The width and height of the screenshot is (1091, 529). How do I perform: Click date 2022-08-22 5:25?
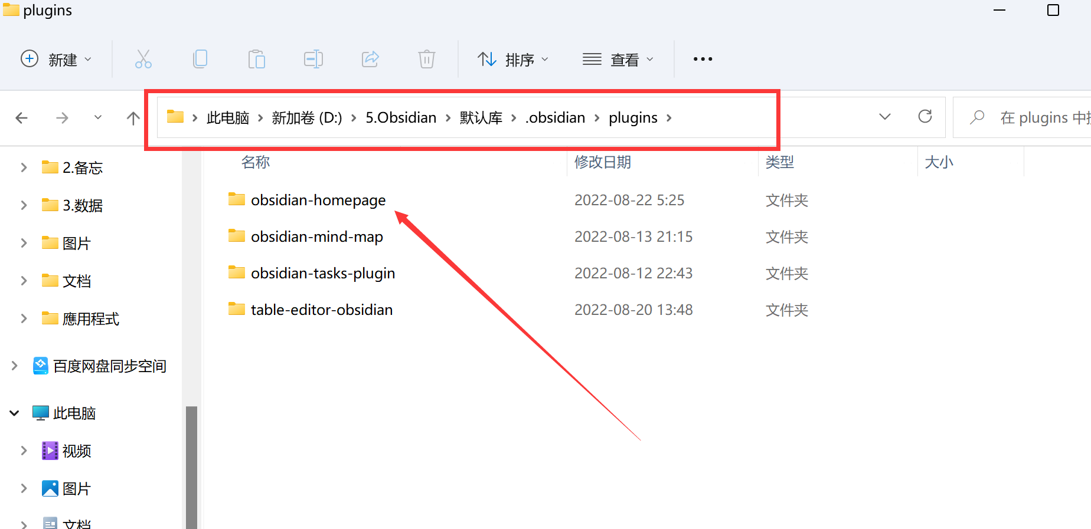(629, 201)
